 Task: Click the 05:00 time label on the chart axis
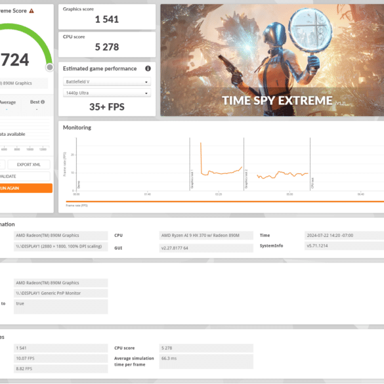pos(289,194)
